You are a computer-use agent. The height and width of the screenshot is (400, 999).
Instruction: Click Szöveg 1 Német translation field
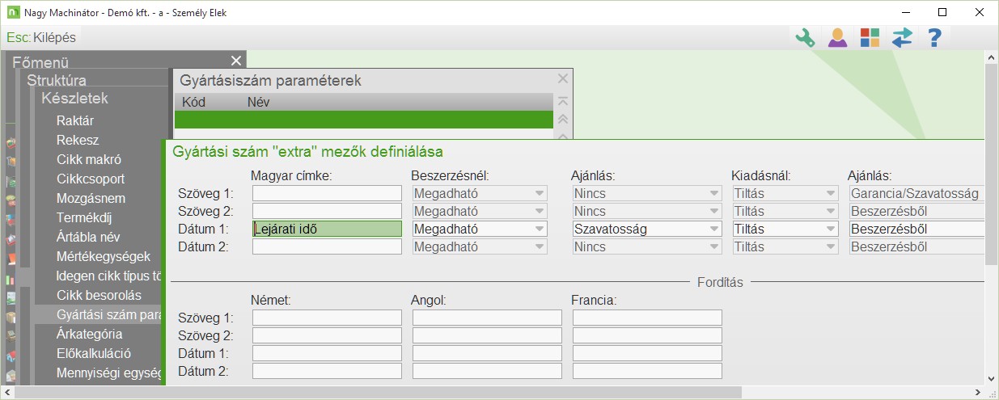coord(327,318)
